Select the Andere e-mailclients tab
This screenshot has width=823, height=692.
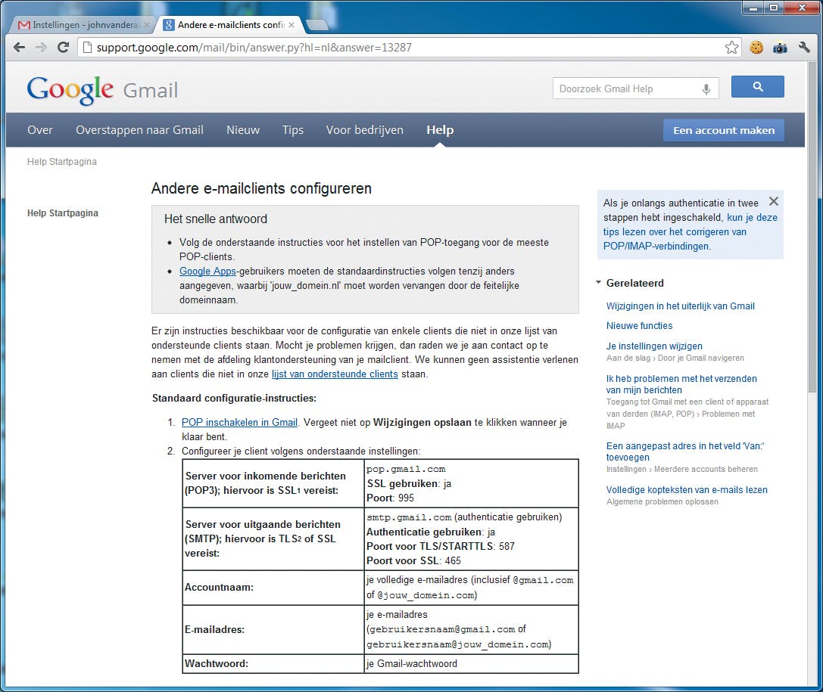(229, 25)
